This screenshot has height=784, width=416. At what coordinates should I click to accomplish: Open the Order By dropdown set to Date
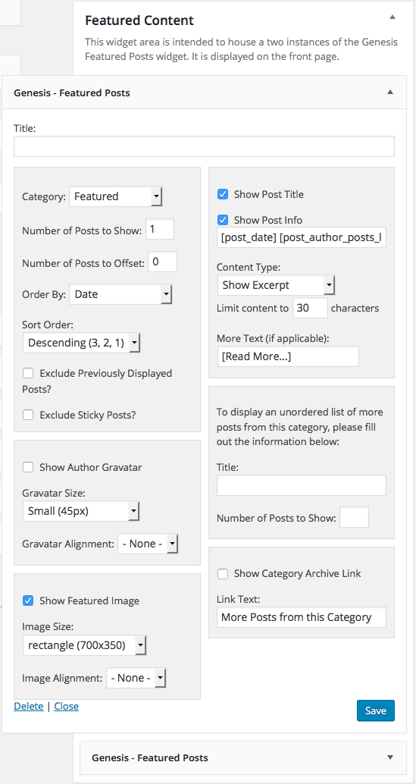click(120, 294)
